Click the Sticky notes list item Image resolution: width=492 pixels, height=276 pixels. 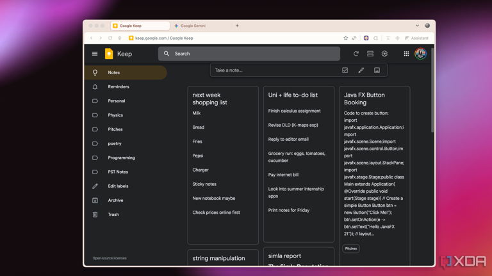pyautogui.click(x=204, y=184)
